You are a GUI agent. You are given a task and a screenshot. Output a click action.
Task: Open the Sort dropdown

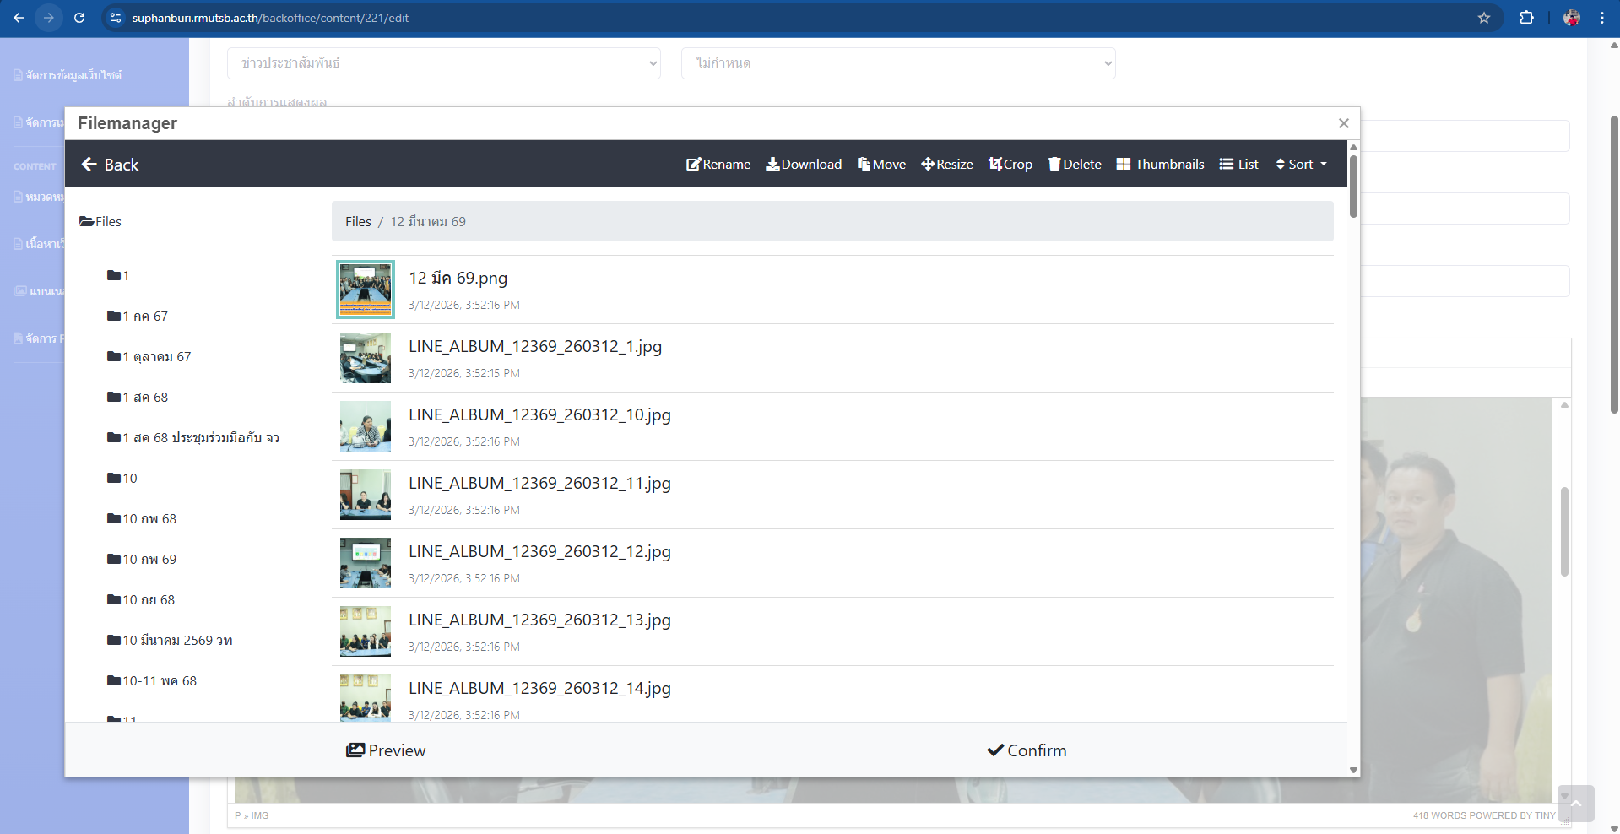(x=1301, y=165)
